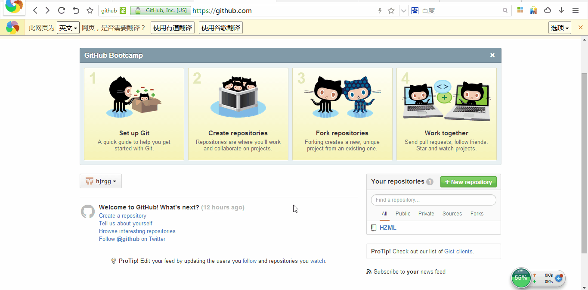588x290 pixels.
Task: Open the browser hamburger menu
Action: coord(576,10)
